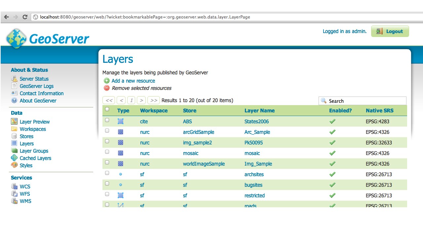This screenshot has height=238, width=423.
Task: Click the WCS service icon
Action: click(14, 186)
